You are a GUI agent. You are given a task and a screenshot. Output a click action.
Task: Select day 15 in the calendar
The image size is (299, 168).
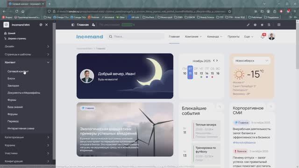tap(212, 73)
